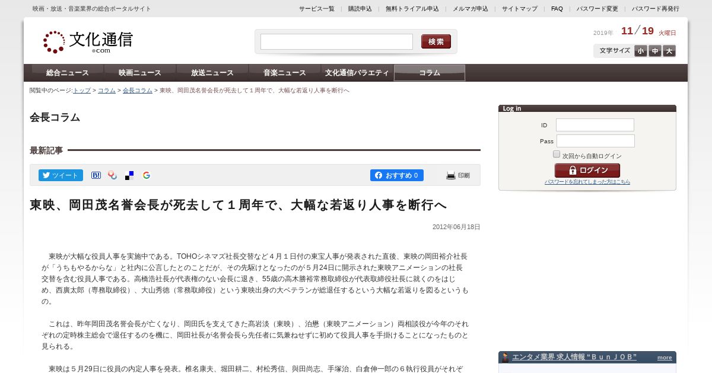Share using the Google G icon

[x=147, y=175]
